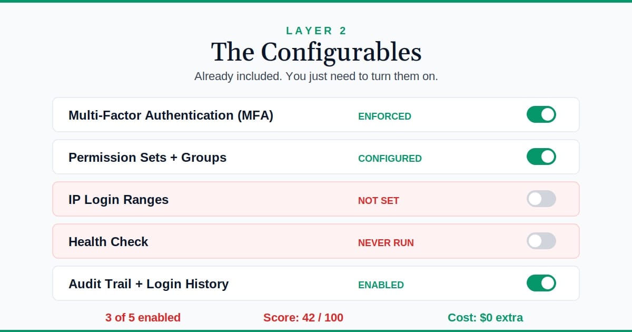The width and height of the screenshot is (632, 332).
Task: Disable the Permission Sets + Groups switch
Action: 541,157
